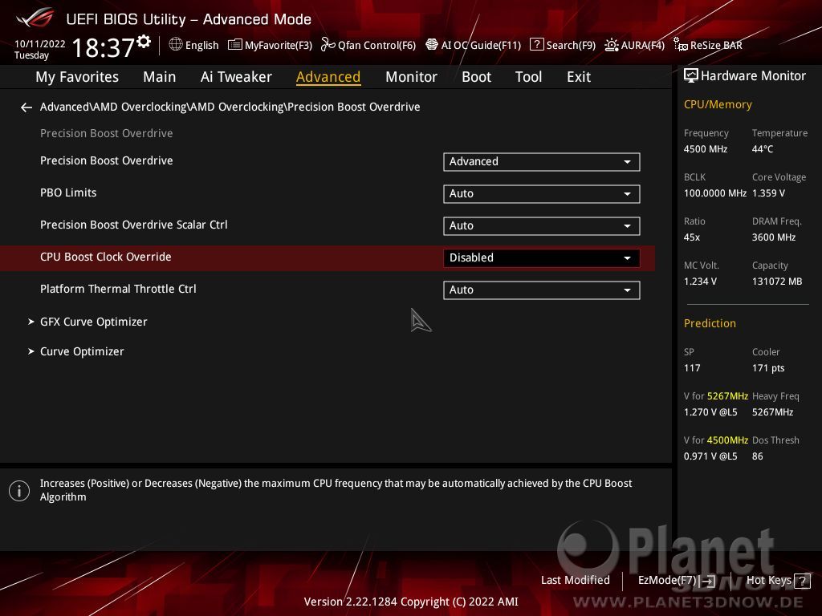Select Platform Thermal Throttle Ctrl label
This screenshot has width=822, height=616.
pos(118,289)
